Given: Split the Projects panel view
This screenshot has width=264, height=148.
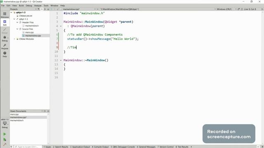Looking at the screenshot, I should pos(45,9).
